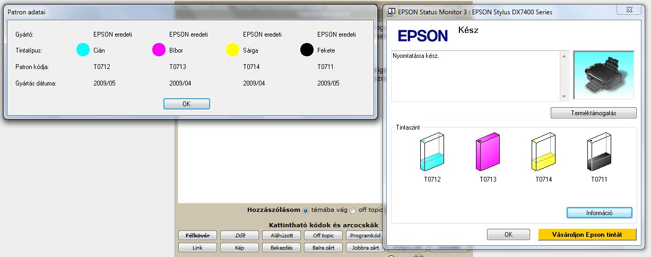Click the Gyártás dátuma row label
The image size is (651, 257).
point(36,83)
